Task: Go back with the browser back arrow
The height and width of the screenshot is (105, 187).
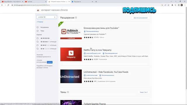Action: point(2,5)
